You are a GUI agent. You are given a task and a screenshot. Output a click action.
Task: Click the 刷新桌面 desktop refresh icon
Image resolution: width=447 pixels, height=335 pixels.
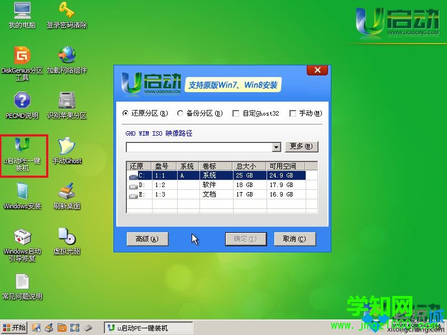point(67,195)
